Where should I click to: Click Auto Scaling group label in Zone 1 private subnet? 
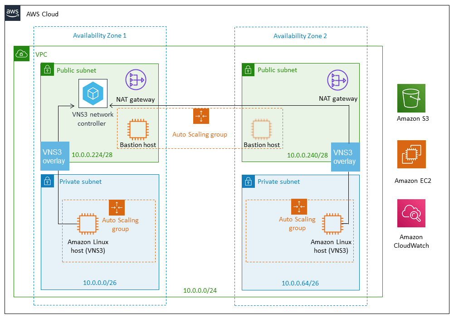click(121, 225)
